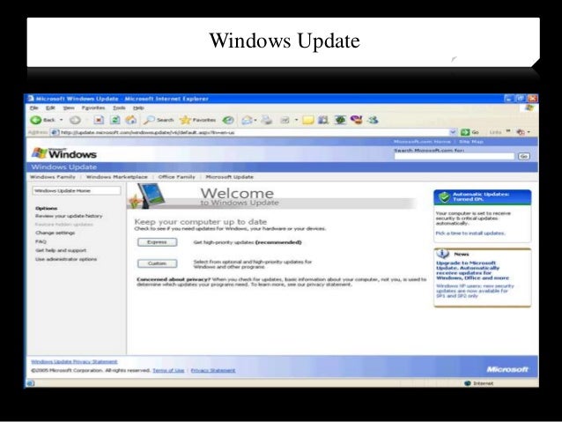Click the yellow note toolbar icon

pos(308,120)
